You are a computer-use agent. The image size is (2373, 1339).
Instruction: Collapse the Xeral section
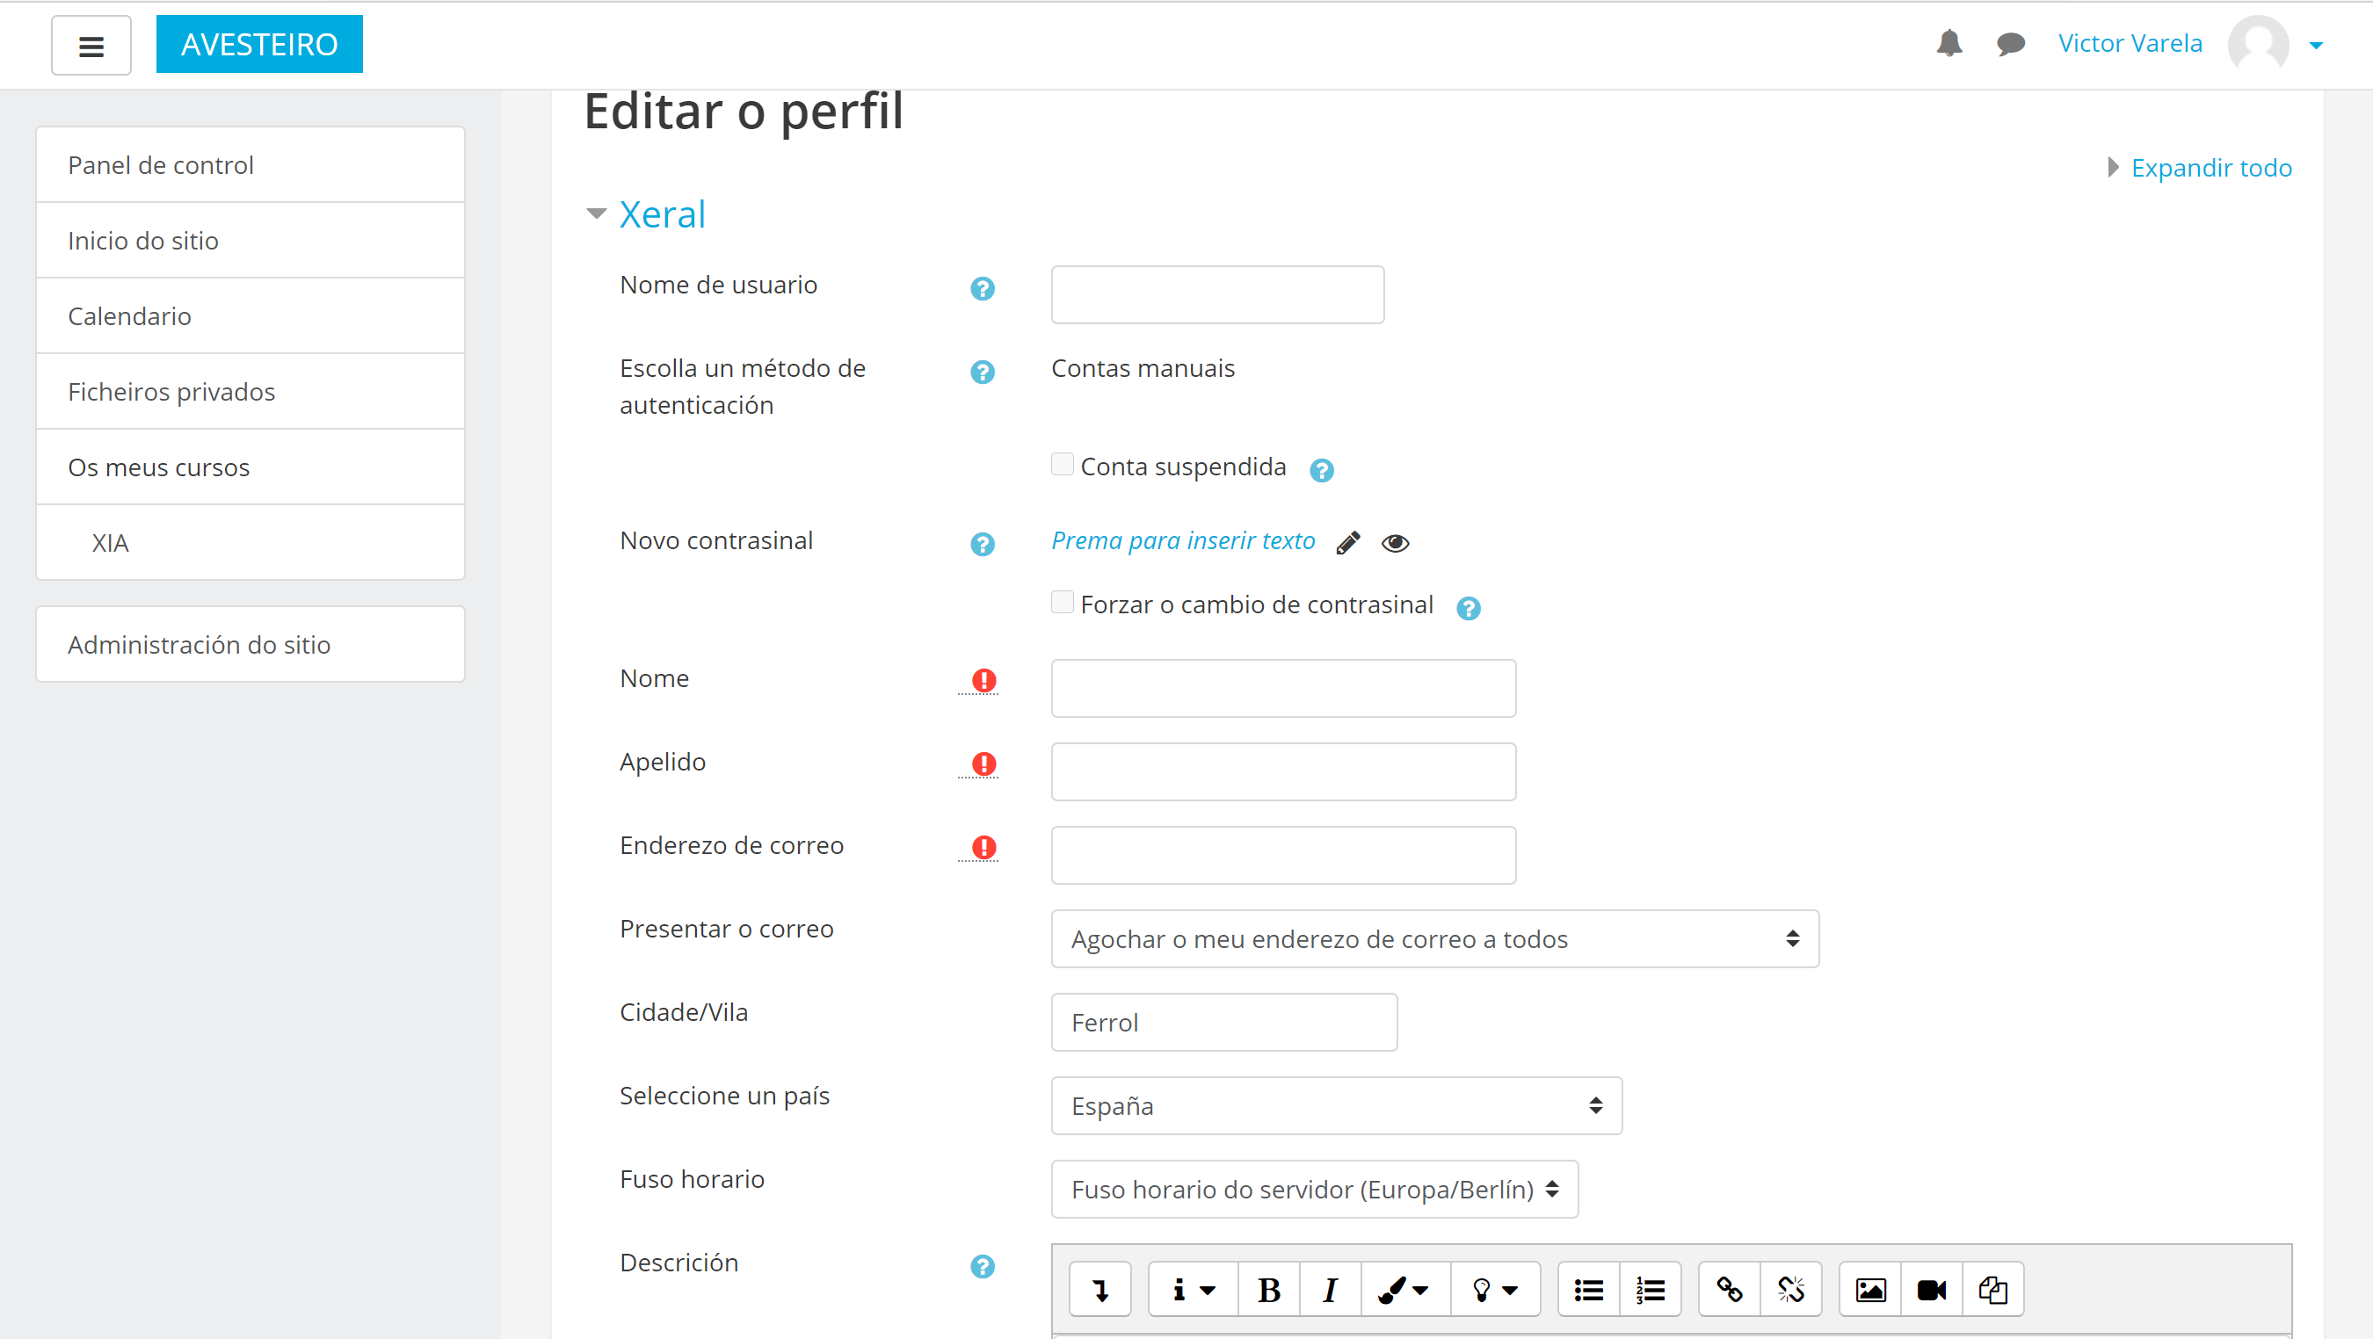pos(662,214)
